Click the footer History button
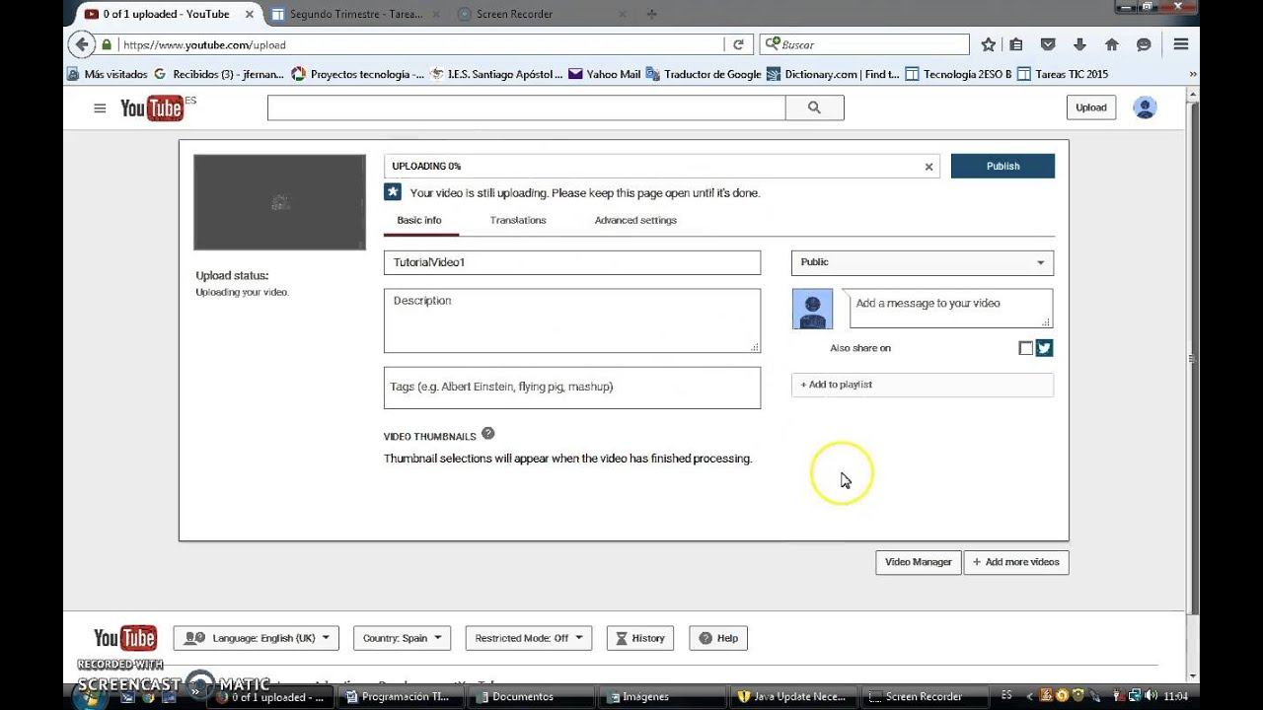This screenshot has height=710, width=1263. click(x=639, y=638)
